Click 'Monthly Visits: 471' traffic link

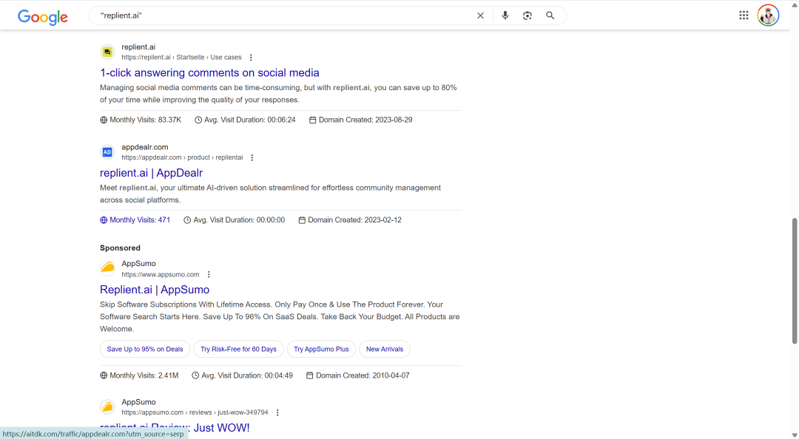click(135, 220)
